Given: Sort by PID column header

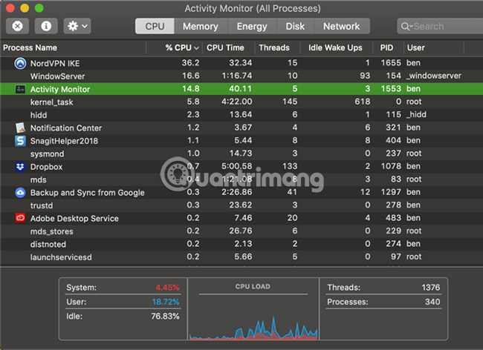Looking at the screenshot, I should click(388, 47).
